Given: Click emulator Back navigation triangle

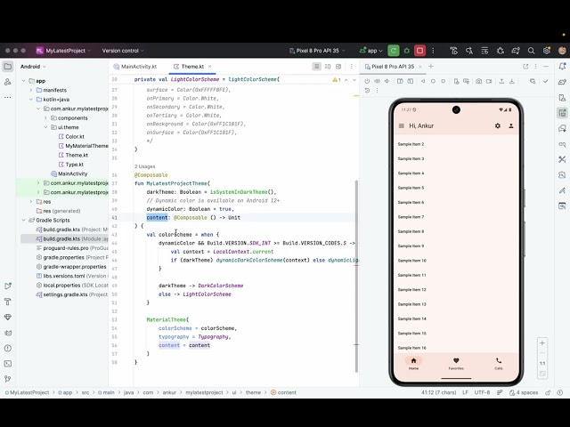Looking at the screenshot, I should pyautogui.click(x=423, y=81).
